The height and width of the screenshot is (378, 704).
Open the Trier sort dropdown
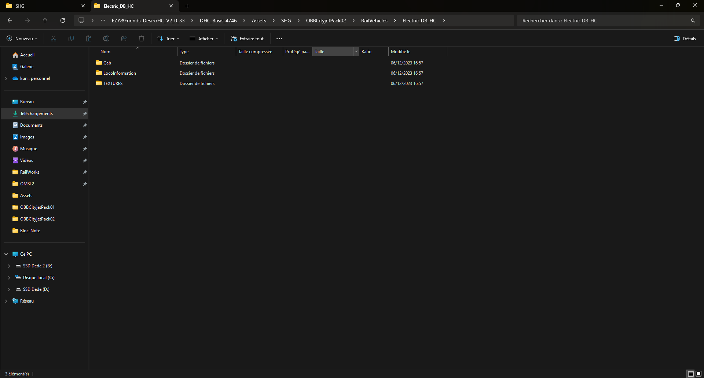coord(168,38)
